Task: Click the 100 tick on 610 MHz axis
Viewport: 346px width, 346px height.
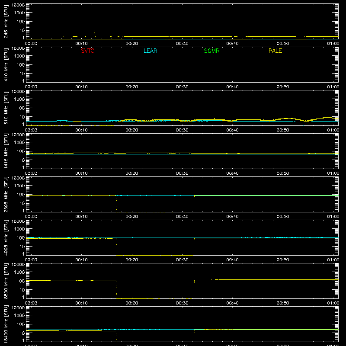Action: [x=21, y=108]
